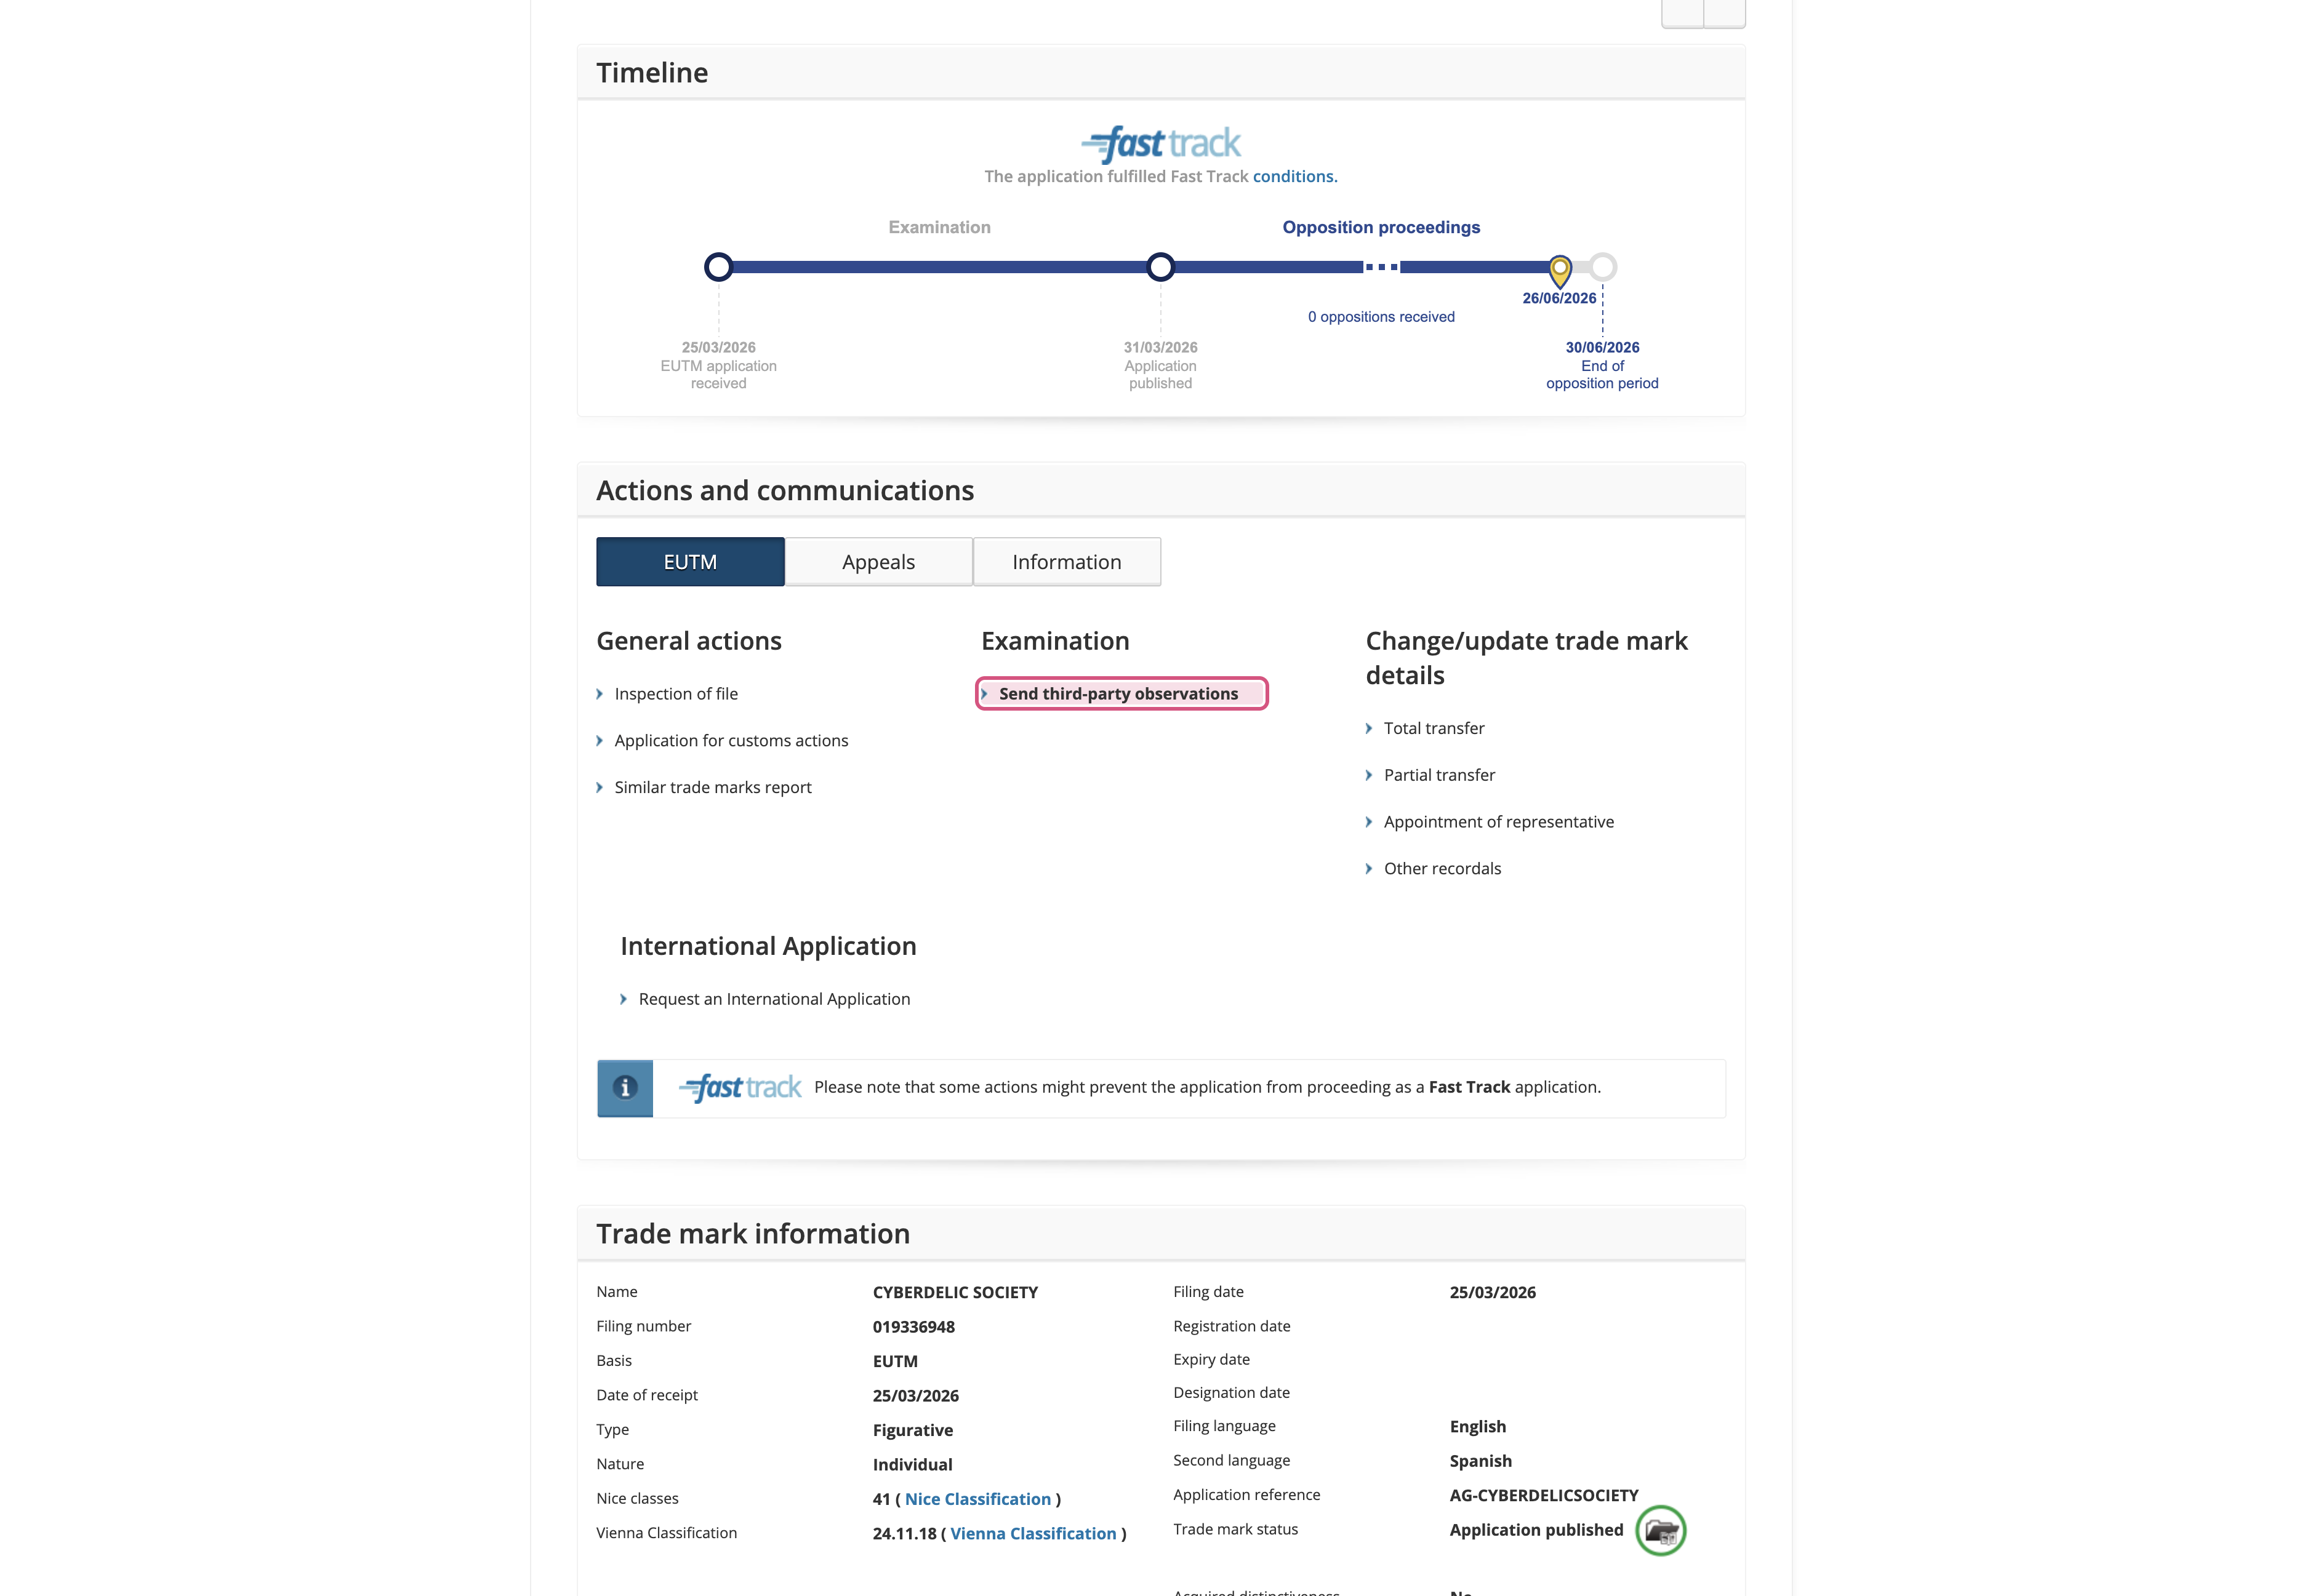Click the name CYBERDELIC SOCIETY
The height and width of the screenshot is (1596, 2323).
955,1292
